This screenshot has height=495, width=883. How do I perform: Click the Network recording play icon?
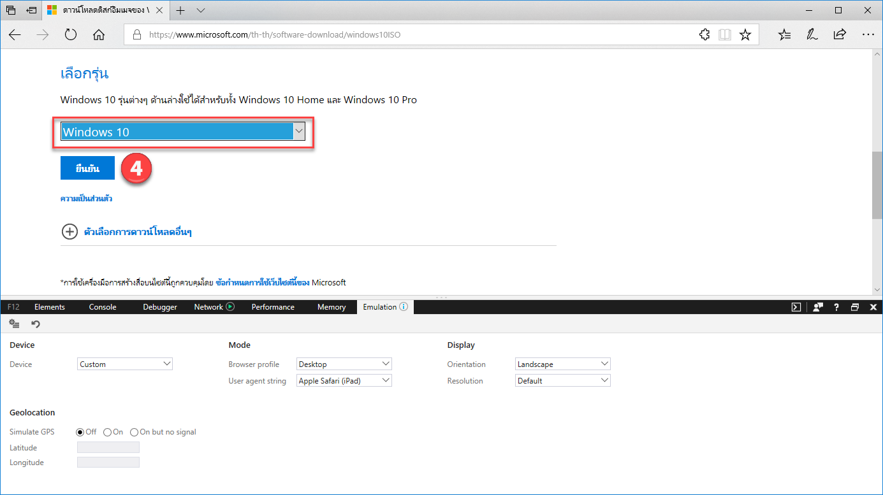click(x=230, y=306)
